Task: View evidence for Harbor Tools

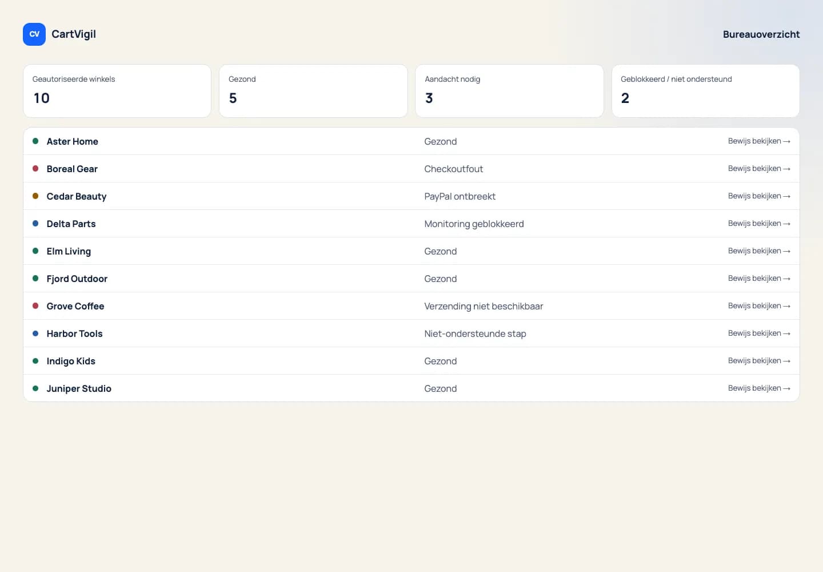Action: [x=759, y=333]
